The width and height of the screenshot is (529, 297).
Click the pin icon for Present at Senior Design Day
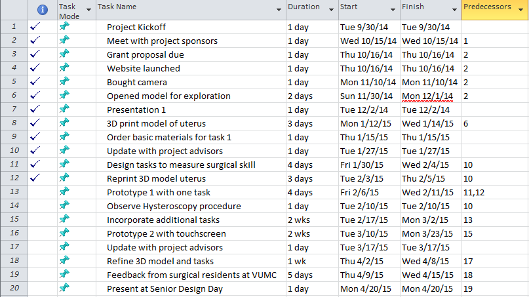coord(64,288)
